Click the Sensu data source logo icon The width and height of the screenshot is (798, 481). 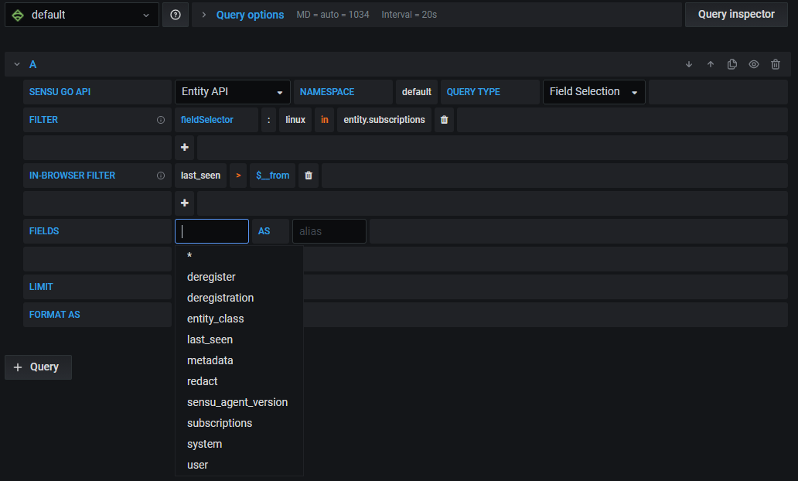tap(18, 15)
